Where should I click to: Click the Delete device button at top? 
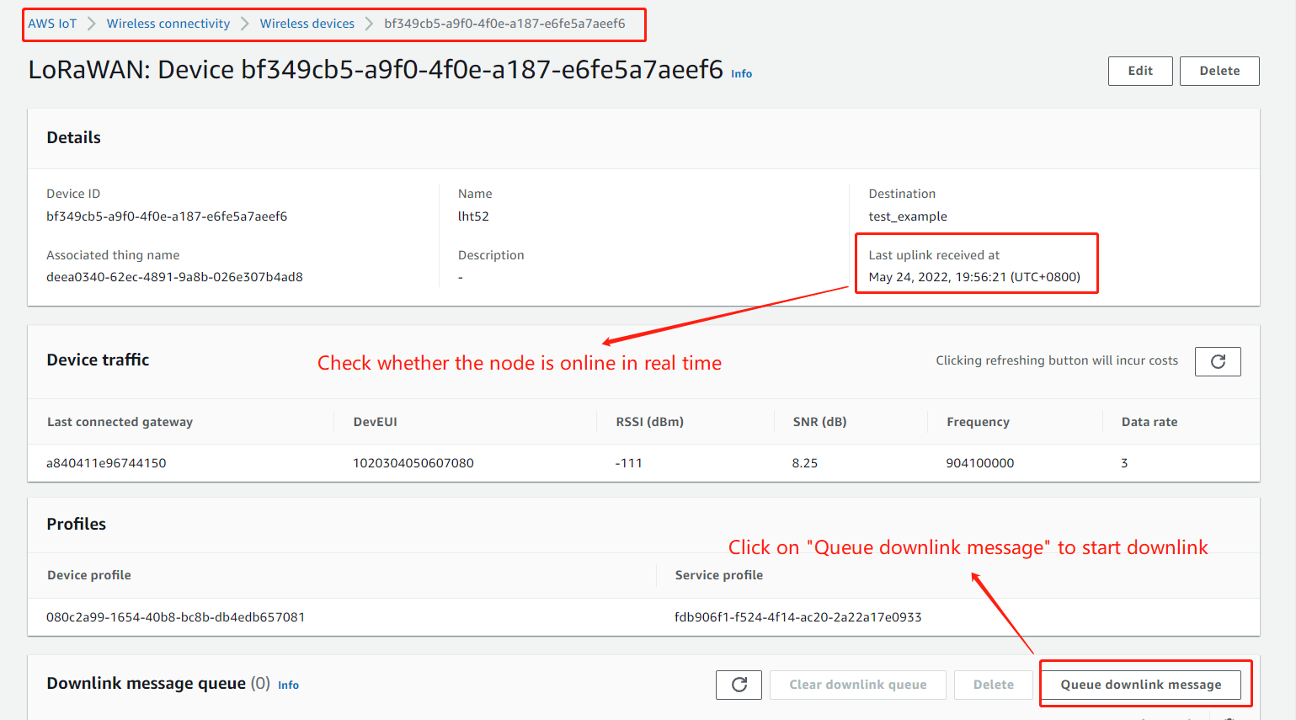[1219, 71]
